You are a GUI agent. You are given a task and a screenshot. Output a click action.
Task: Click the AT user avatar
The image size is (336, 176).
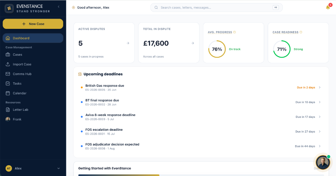pyautogui.click(x=9, y=168)
